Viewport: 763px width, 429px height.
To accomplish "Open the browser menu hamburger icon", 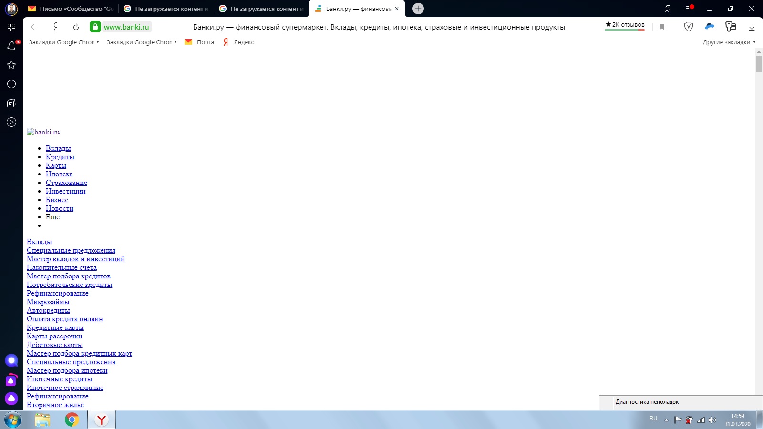I will 689,9.
